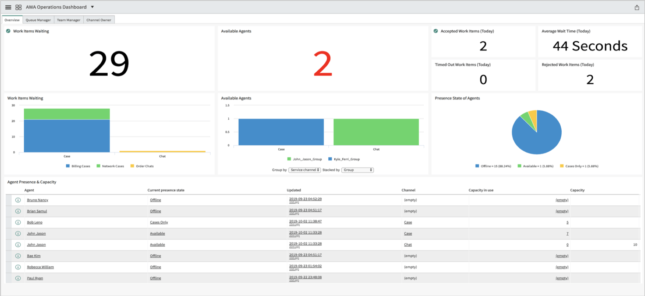This screenshot has height=296, width=645.
Task: Click the Current presence state column header
Action: [166, 190]
